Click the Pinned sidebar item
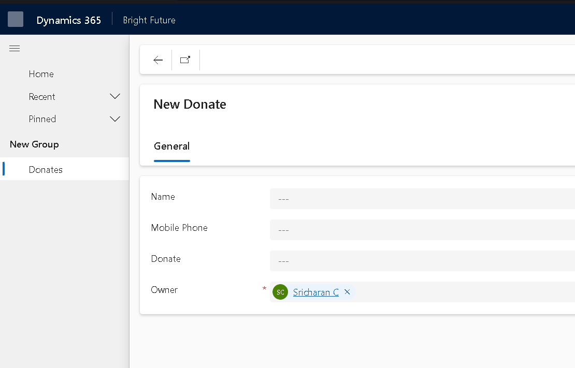The width and height of the screenshot is (575, 368). pyautogui.click(x=42, y=119)
